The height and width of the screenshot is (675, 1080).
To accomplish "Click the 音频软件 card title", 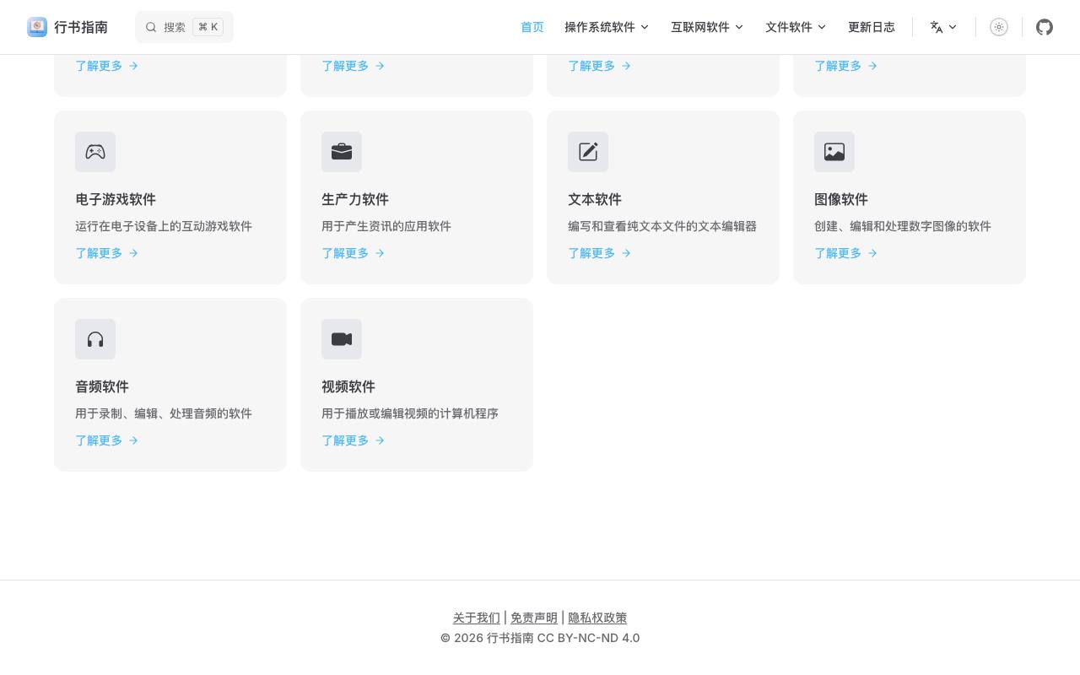I will (102, 386).
